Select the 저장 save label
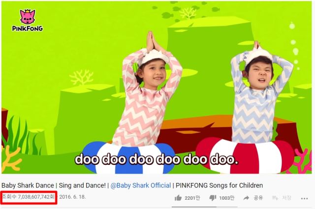This screenshot has height=209, width=315. pyautogui.click(x=286, y=198)
